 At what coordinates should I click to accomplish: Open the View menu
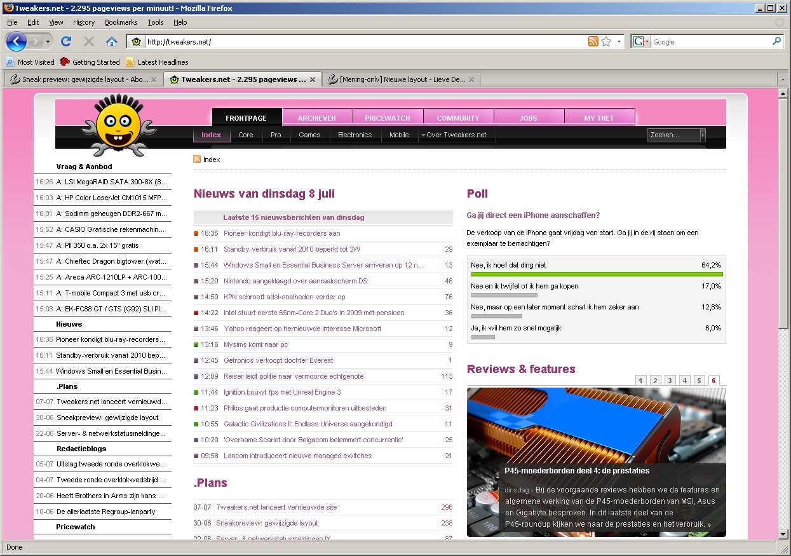[56, 22]
